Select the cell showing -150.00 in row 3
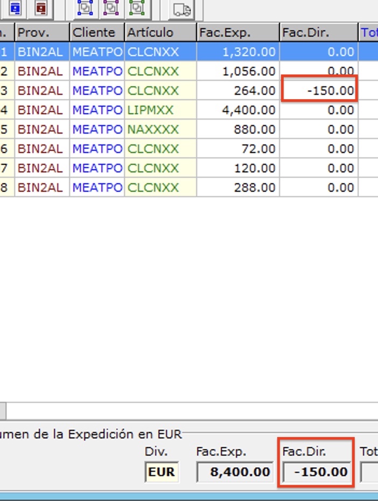The width and height of the screenshot is (378, 501). coord(319,91)
